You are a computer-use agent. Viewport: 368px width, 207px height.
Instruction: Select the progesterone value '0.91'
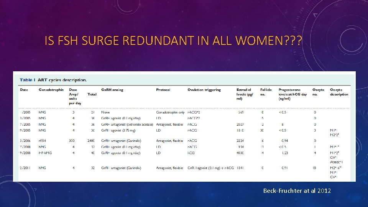(285, 168)
